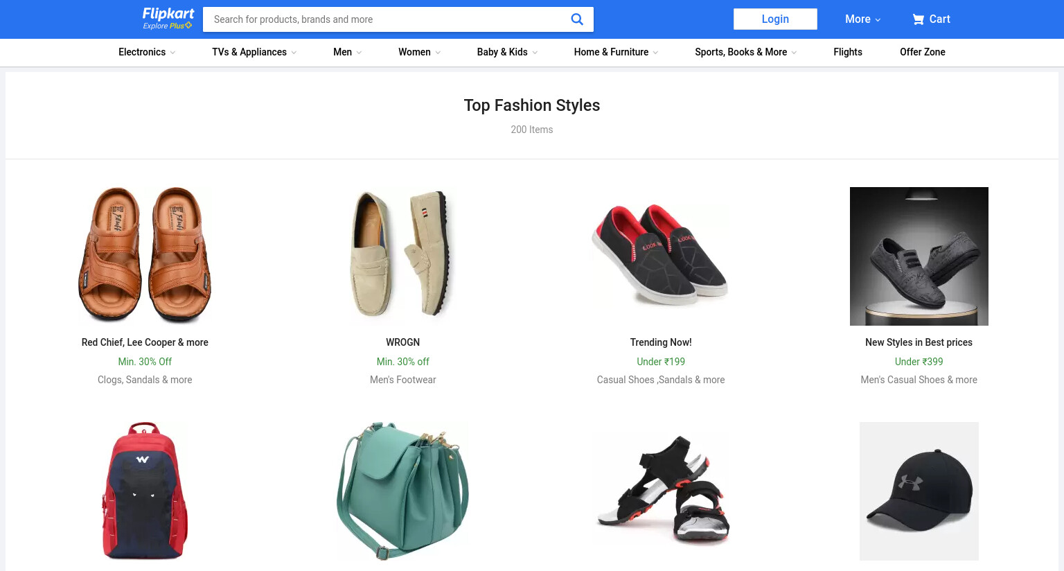Expand Sports, Books & More menu
1064x571 pixels.
coord(745,52)
